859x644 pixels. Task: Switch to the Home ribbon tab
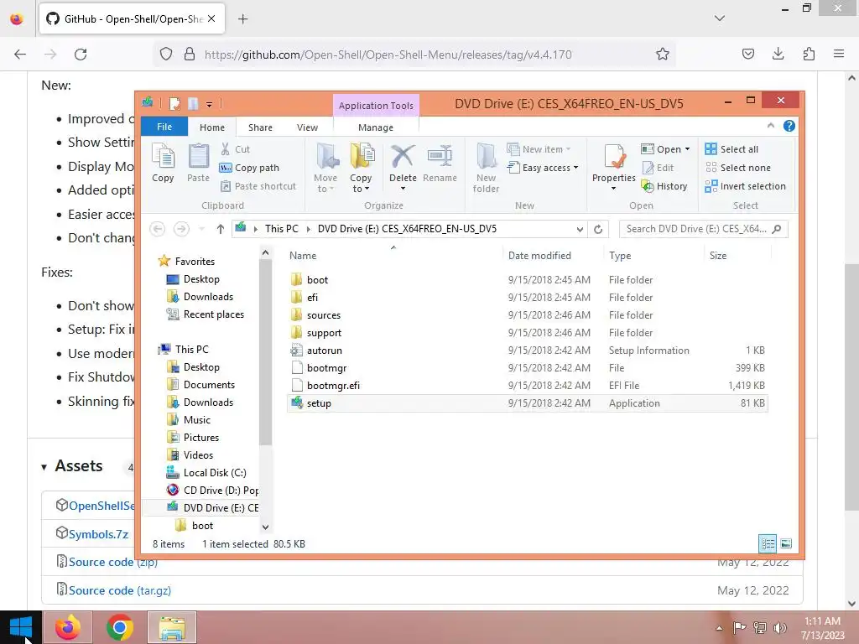[212, 127]
